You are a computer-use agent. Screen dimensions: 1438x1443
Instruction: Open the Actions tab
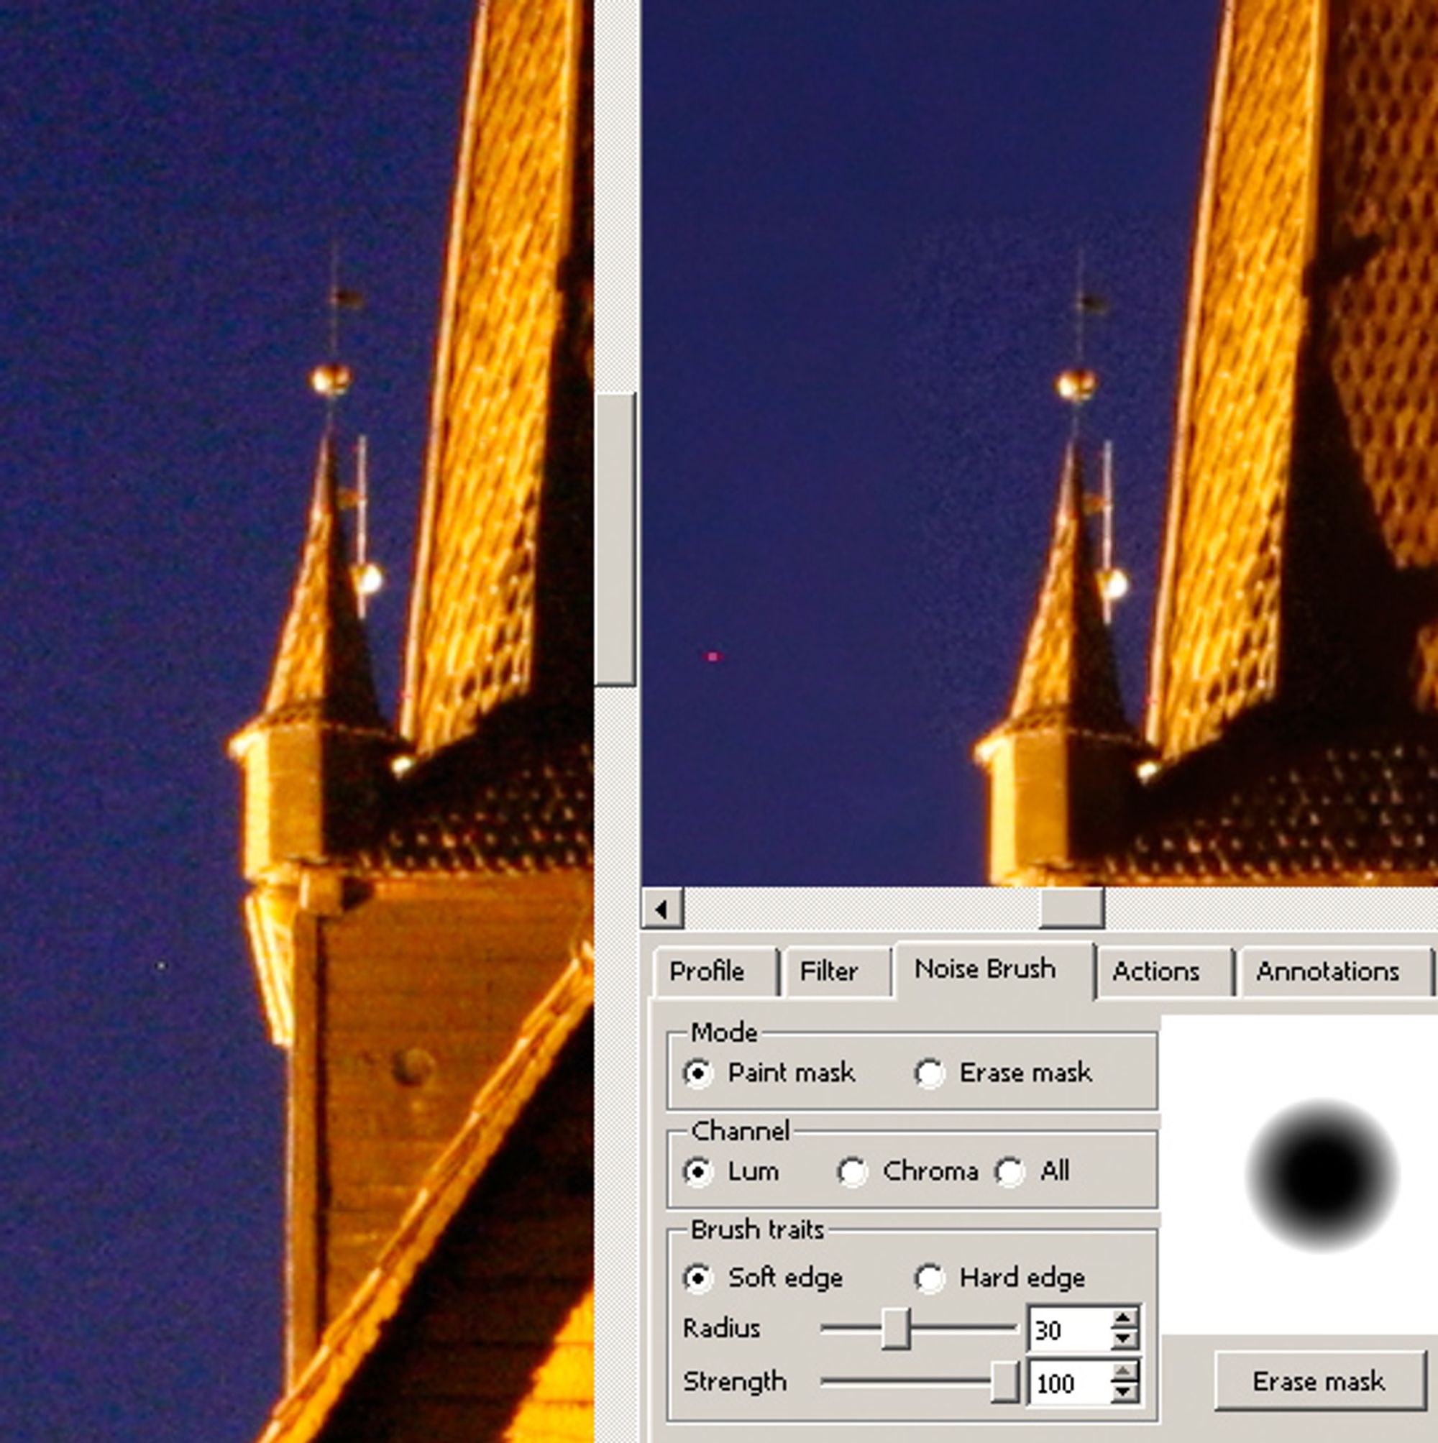point(1164,971)
